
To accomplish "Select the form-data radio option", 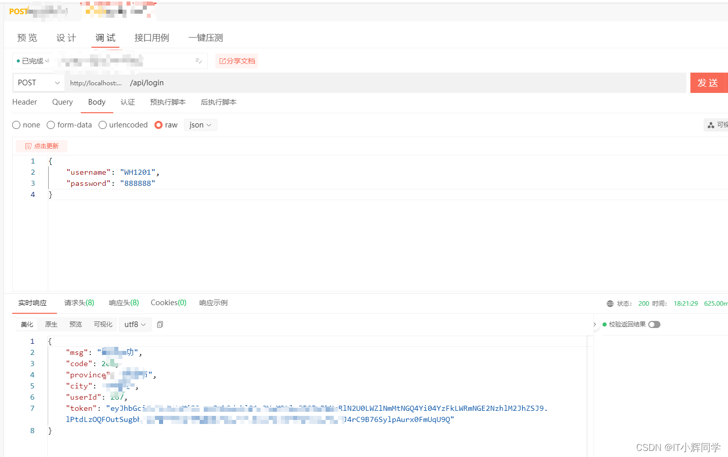I will 51,125.
